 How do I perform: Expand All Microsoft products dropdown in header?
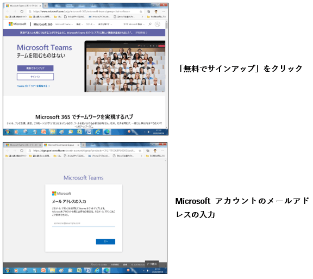(134, 24)
